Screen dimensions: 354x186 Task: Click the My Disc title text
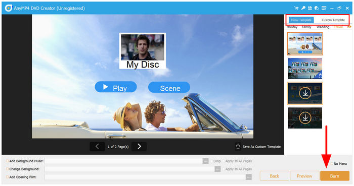click(143, 65)
